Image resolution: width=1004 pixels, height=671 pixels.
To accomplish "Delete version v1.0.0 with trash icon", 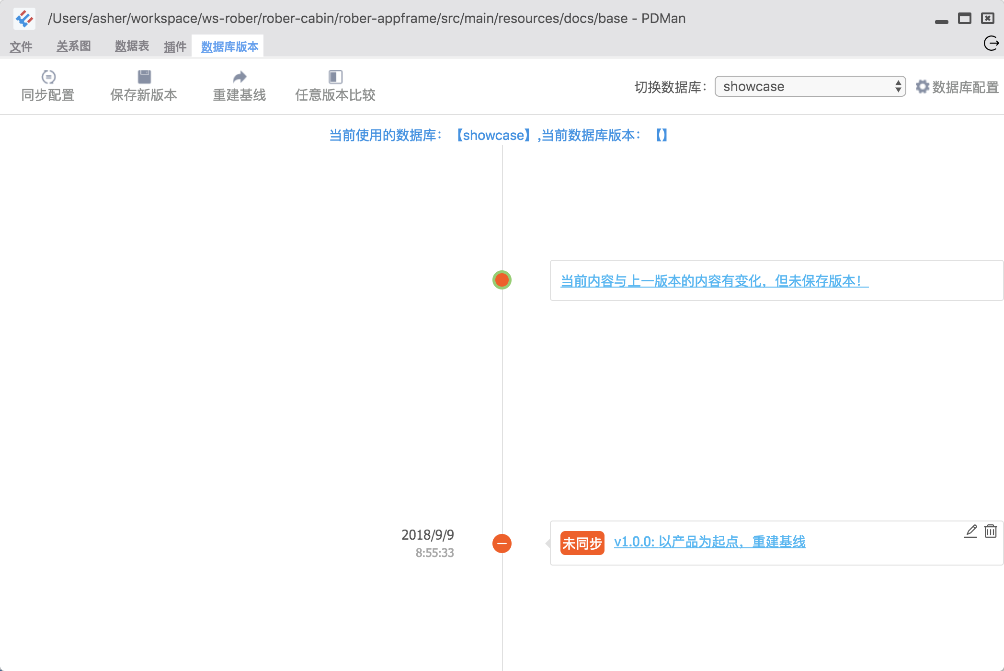I will (x=991, y=531).
